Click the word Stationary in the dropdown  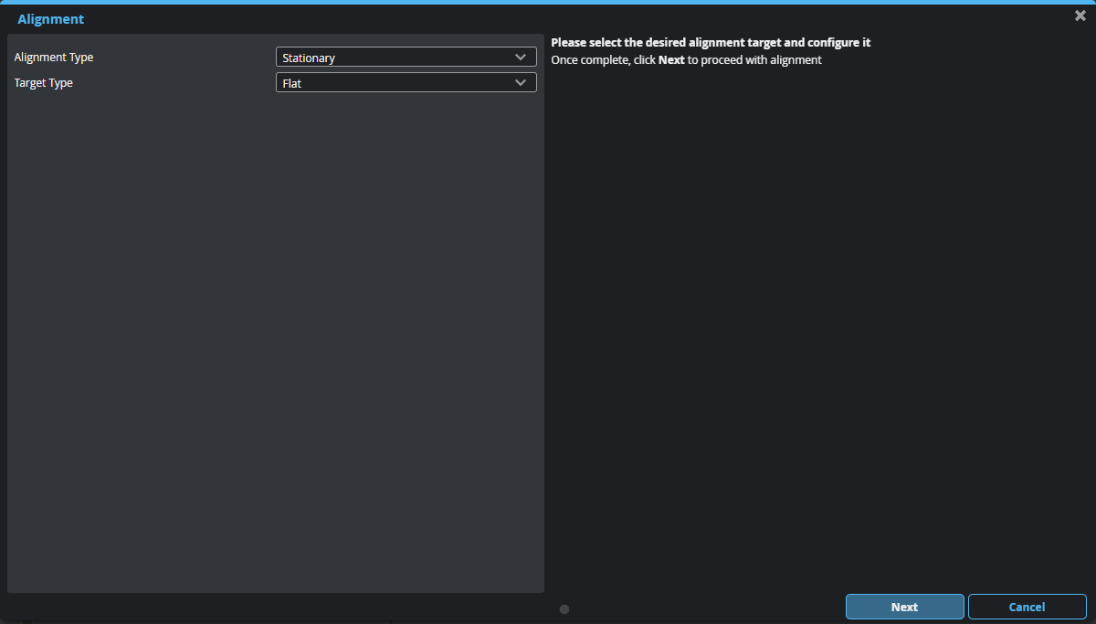pos(309,58)
